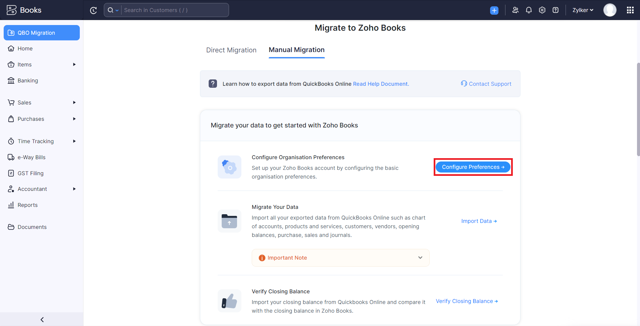The width and height of the screenshot is (640, 326).
Task: Click the thumbs-up Verify Closing Balance icon
Action: (229, 301)
